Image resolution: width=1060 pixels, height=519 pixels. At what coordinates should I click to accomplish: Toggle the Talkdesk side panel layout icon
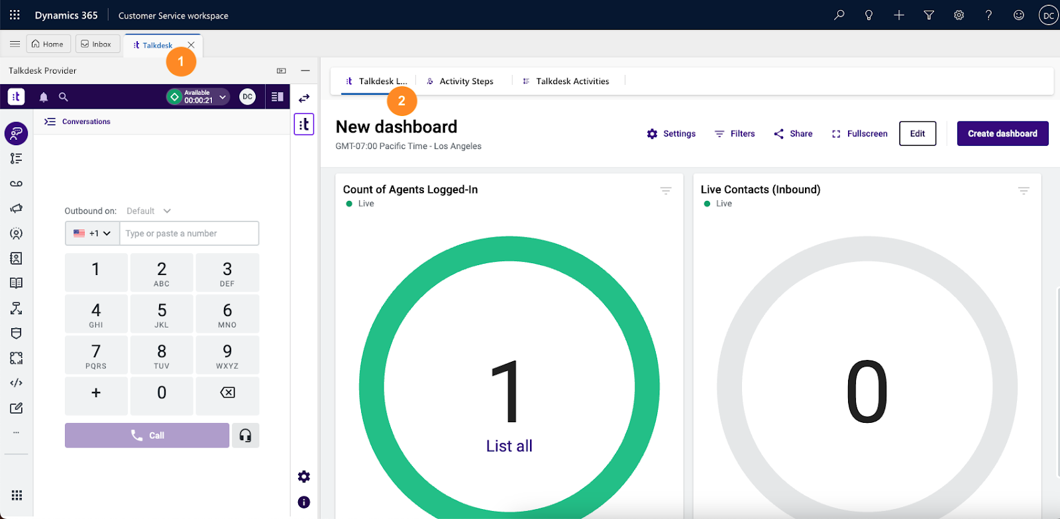pos(278,97)
